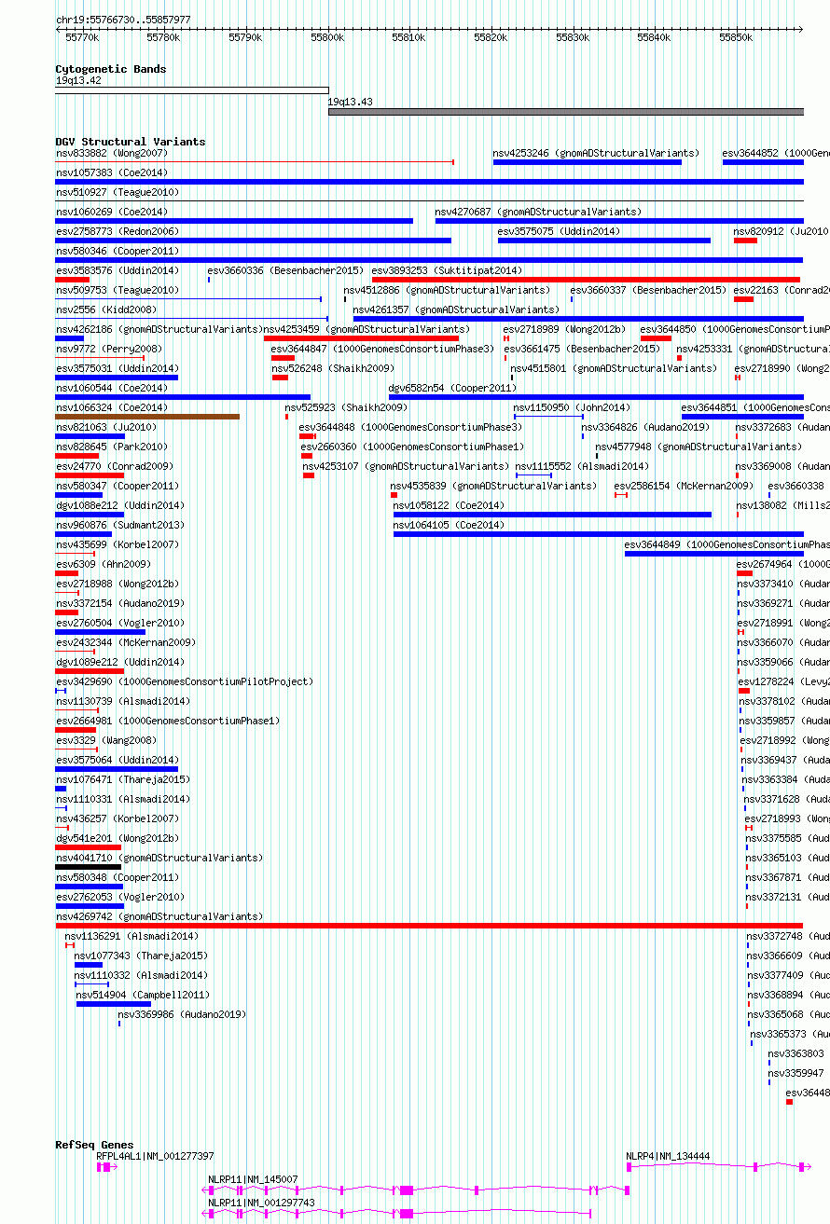Click the RefSeq Genes track title
This screenshot has width=830, height=1224.
tap(94, 1145)
